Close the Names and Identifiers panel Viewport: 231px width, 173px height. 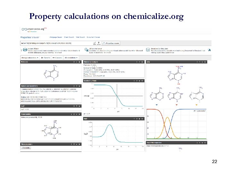tap(80, 86)
